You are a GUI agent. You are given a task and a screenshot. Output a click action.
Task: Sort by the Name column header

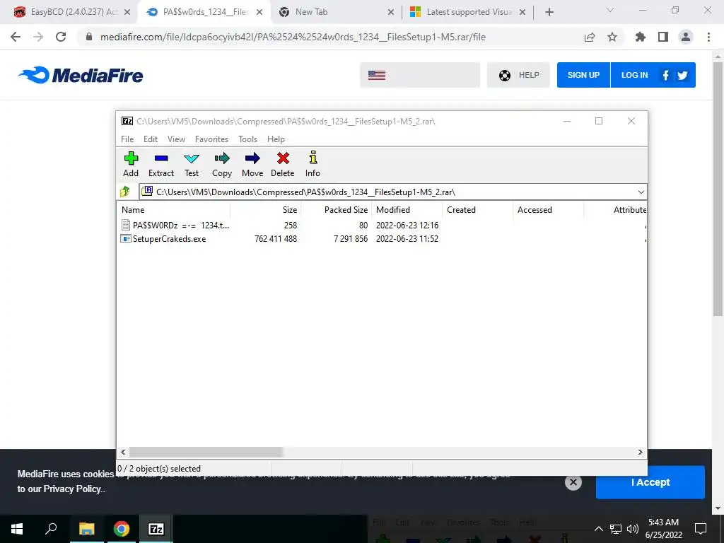coord(175,209)
